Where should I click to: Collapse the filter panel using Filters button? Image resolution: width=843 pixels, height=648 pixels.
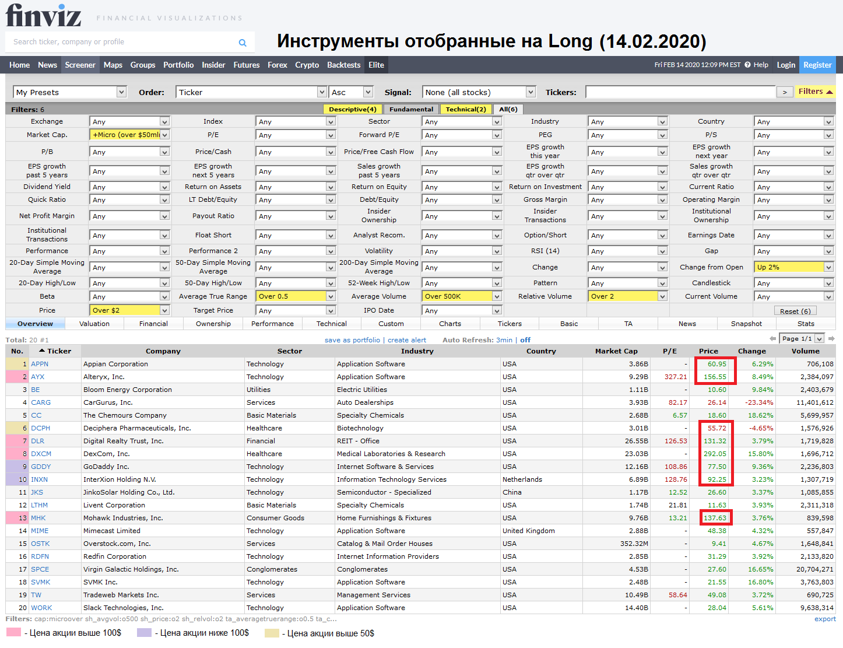click(x=816, y=92)
